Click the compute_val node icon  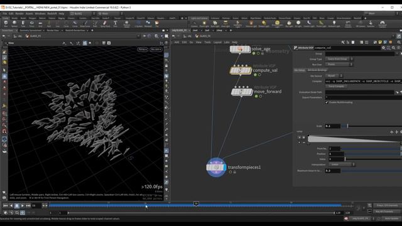241,70
